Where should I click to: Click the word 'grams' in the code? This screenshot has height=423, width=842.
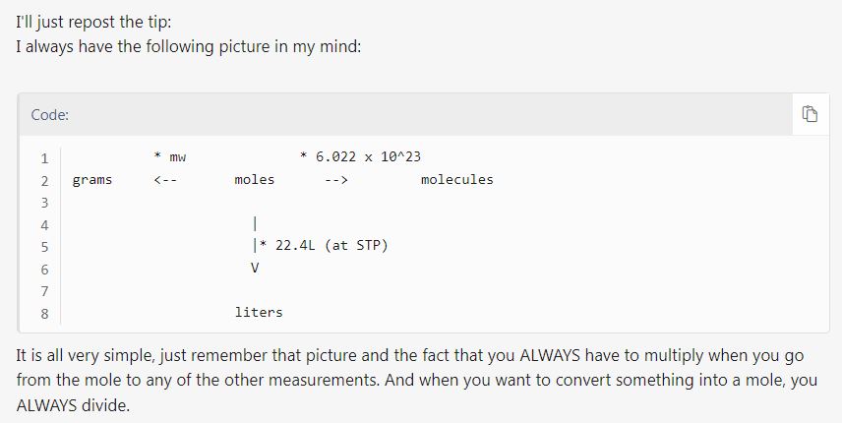click(92, 180)
